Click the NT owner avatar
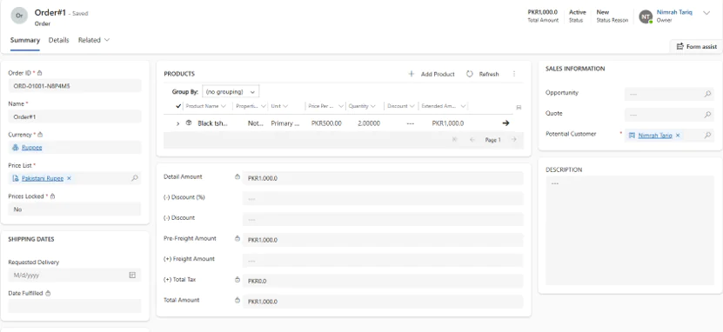 (x=646, y=17)
